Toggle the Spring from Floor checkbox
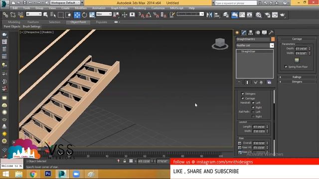Screen dimensions: 319x179 (x=286, y=67)
